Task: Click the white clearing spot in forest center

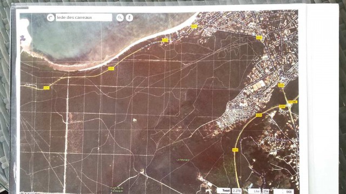Action: click(135, 120)
